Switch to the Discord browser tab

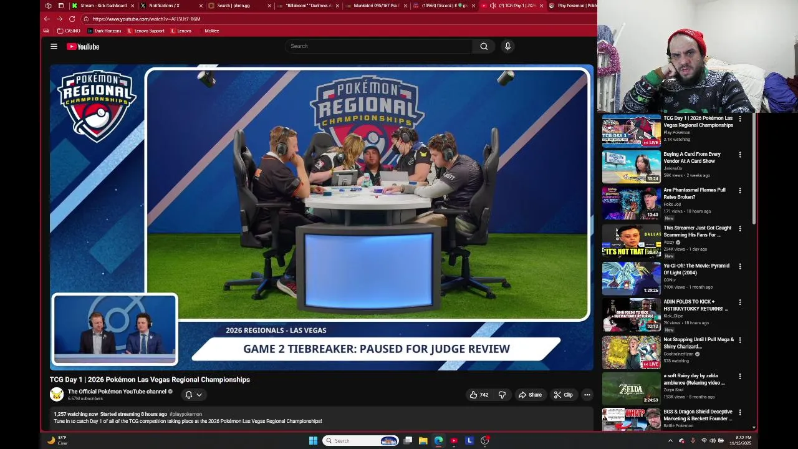(444, 6)
